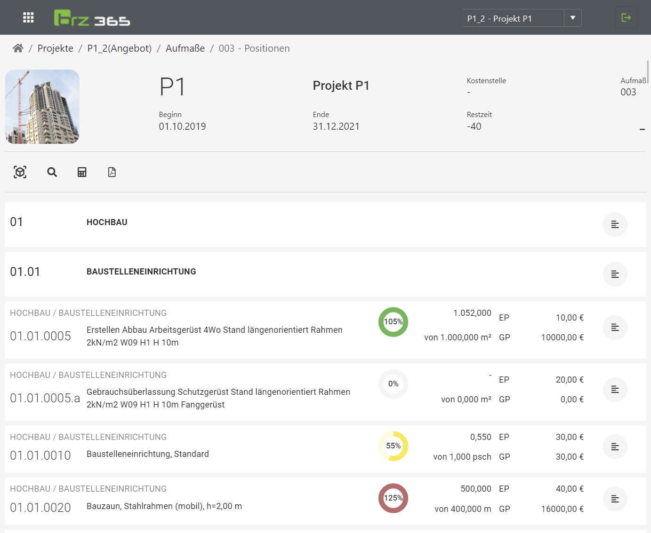651x533 pixels.
Task: Go to Aufmaße breadcrumb
Action: 185,48
